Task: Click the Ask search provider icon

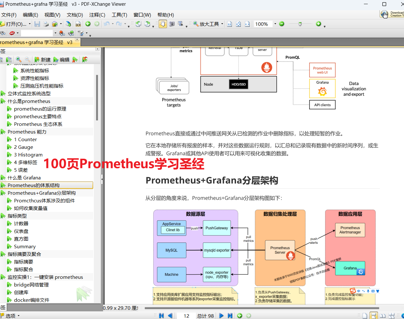Action: 12,33
